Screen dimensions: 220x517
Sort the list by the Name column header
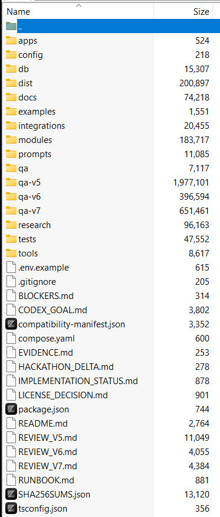click(x=77, y=12)
